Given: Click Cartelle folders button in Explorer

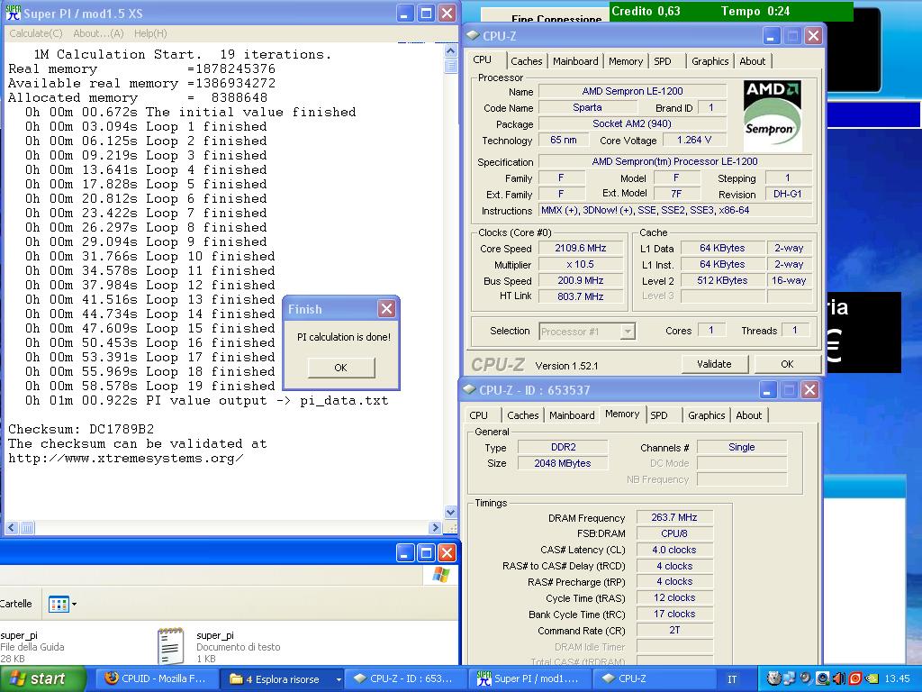Looking at the screenshot, I should pos(16,604).
